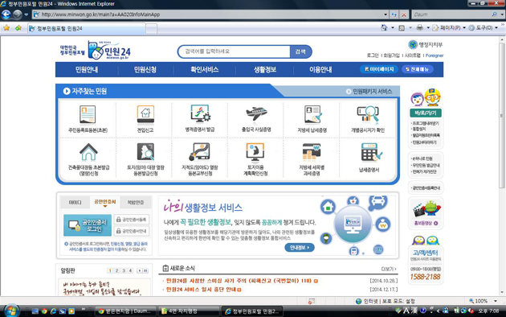Click the browser print icon

click(x=419, y=28)
